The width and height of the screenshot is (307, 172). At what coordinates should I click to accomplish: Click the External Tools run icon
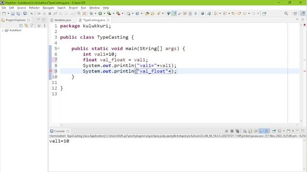point(118,13)
